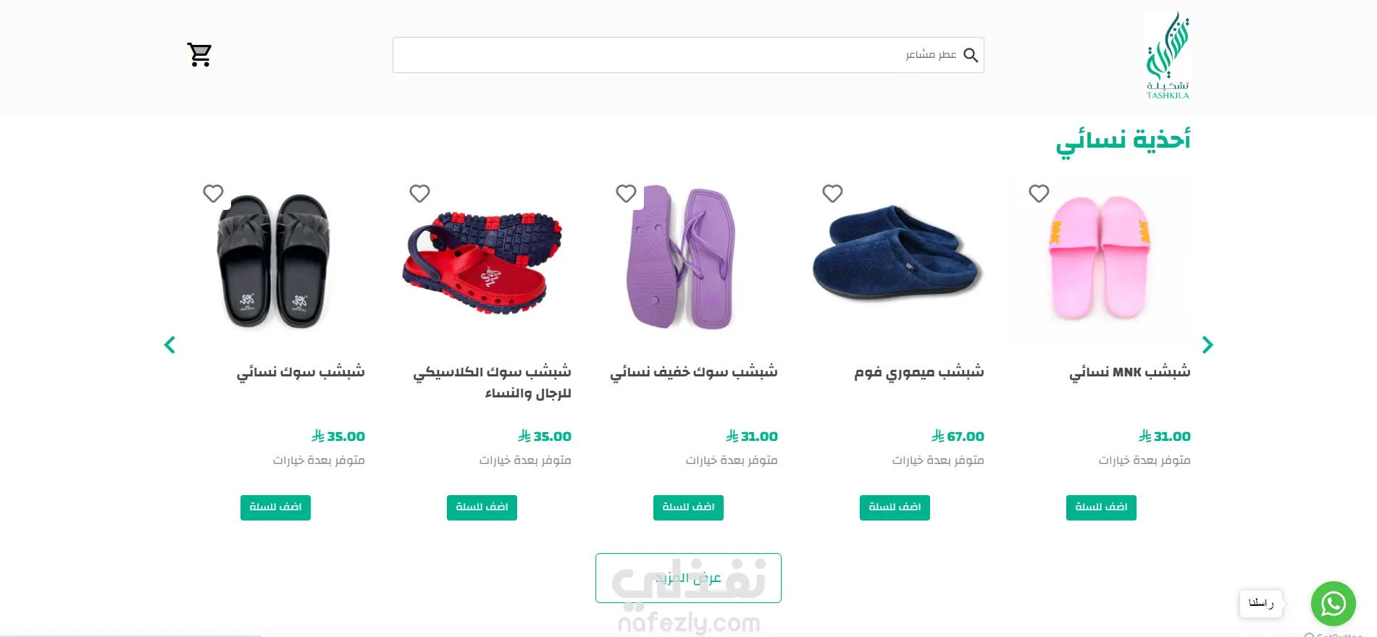Image resolution: width=1377 pixels, height=637 pixels.
Task: Open the أحذية نسائي category heading
Action: [1123, 140]
